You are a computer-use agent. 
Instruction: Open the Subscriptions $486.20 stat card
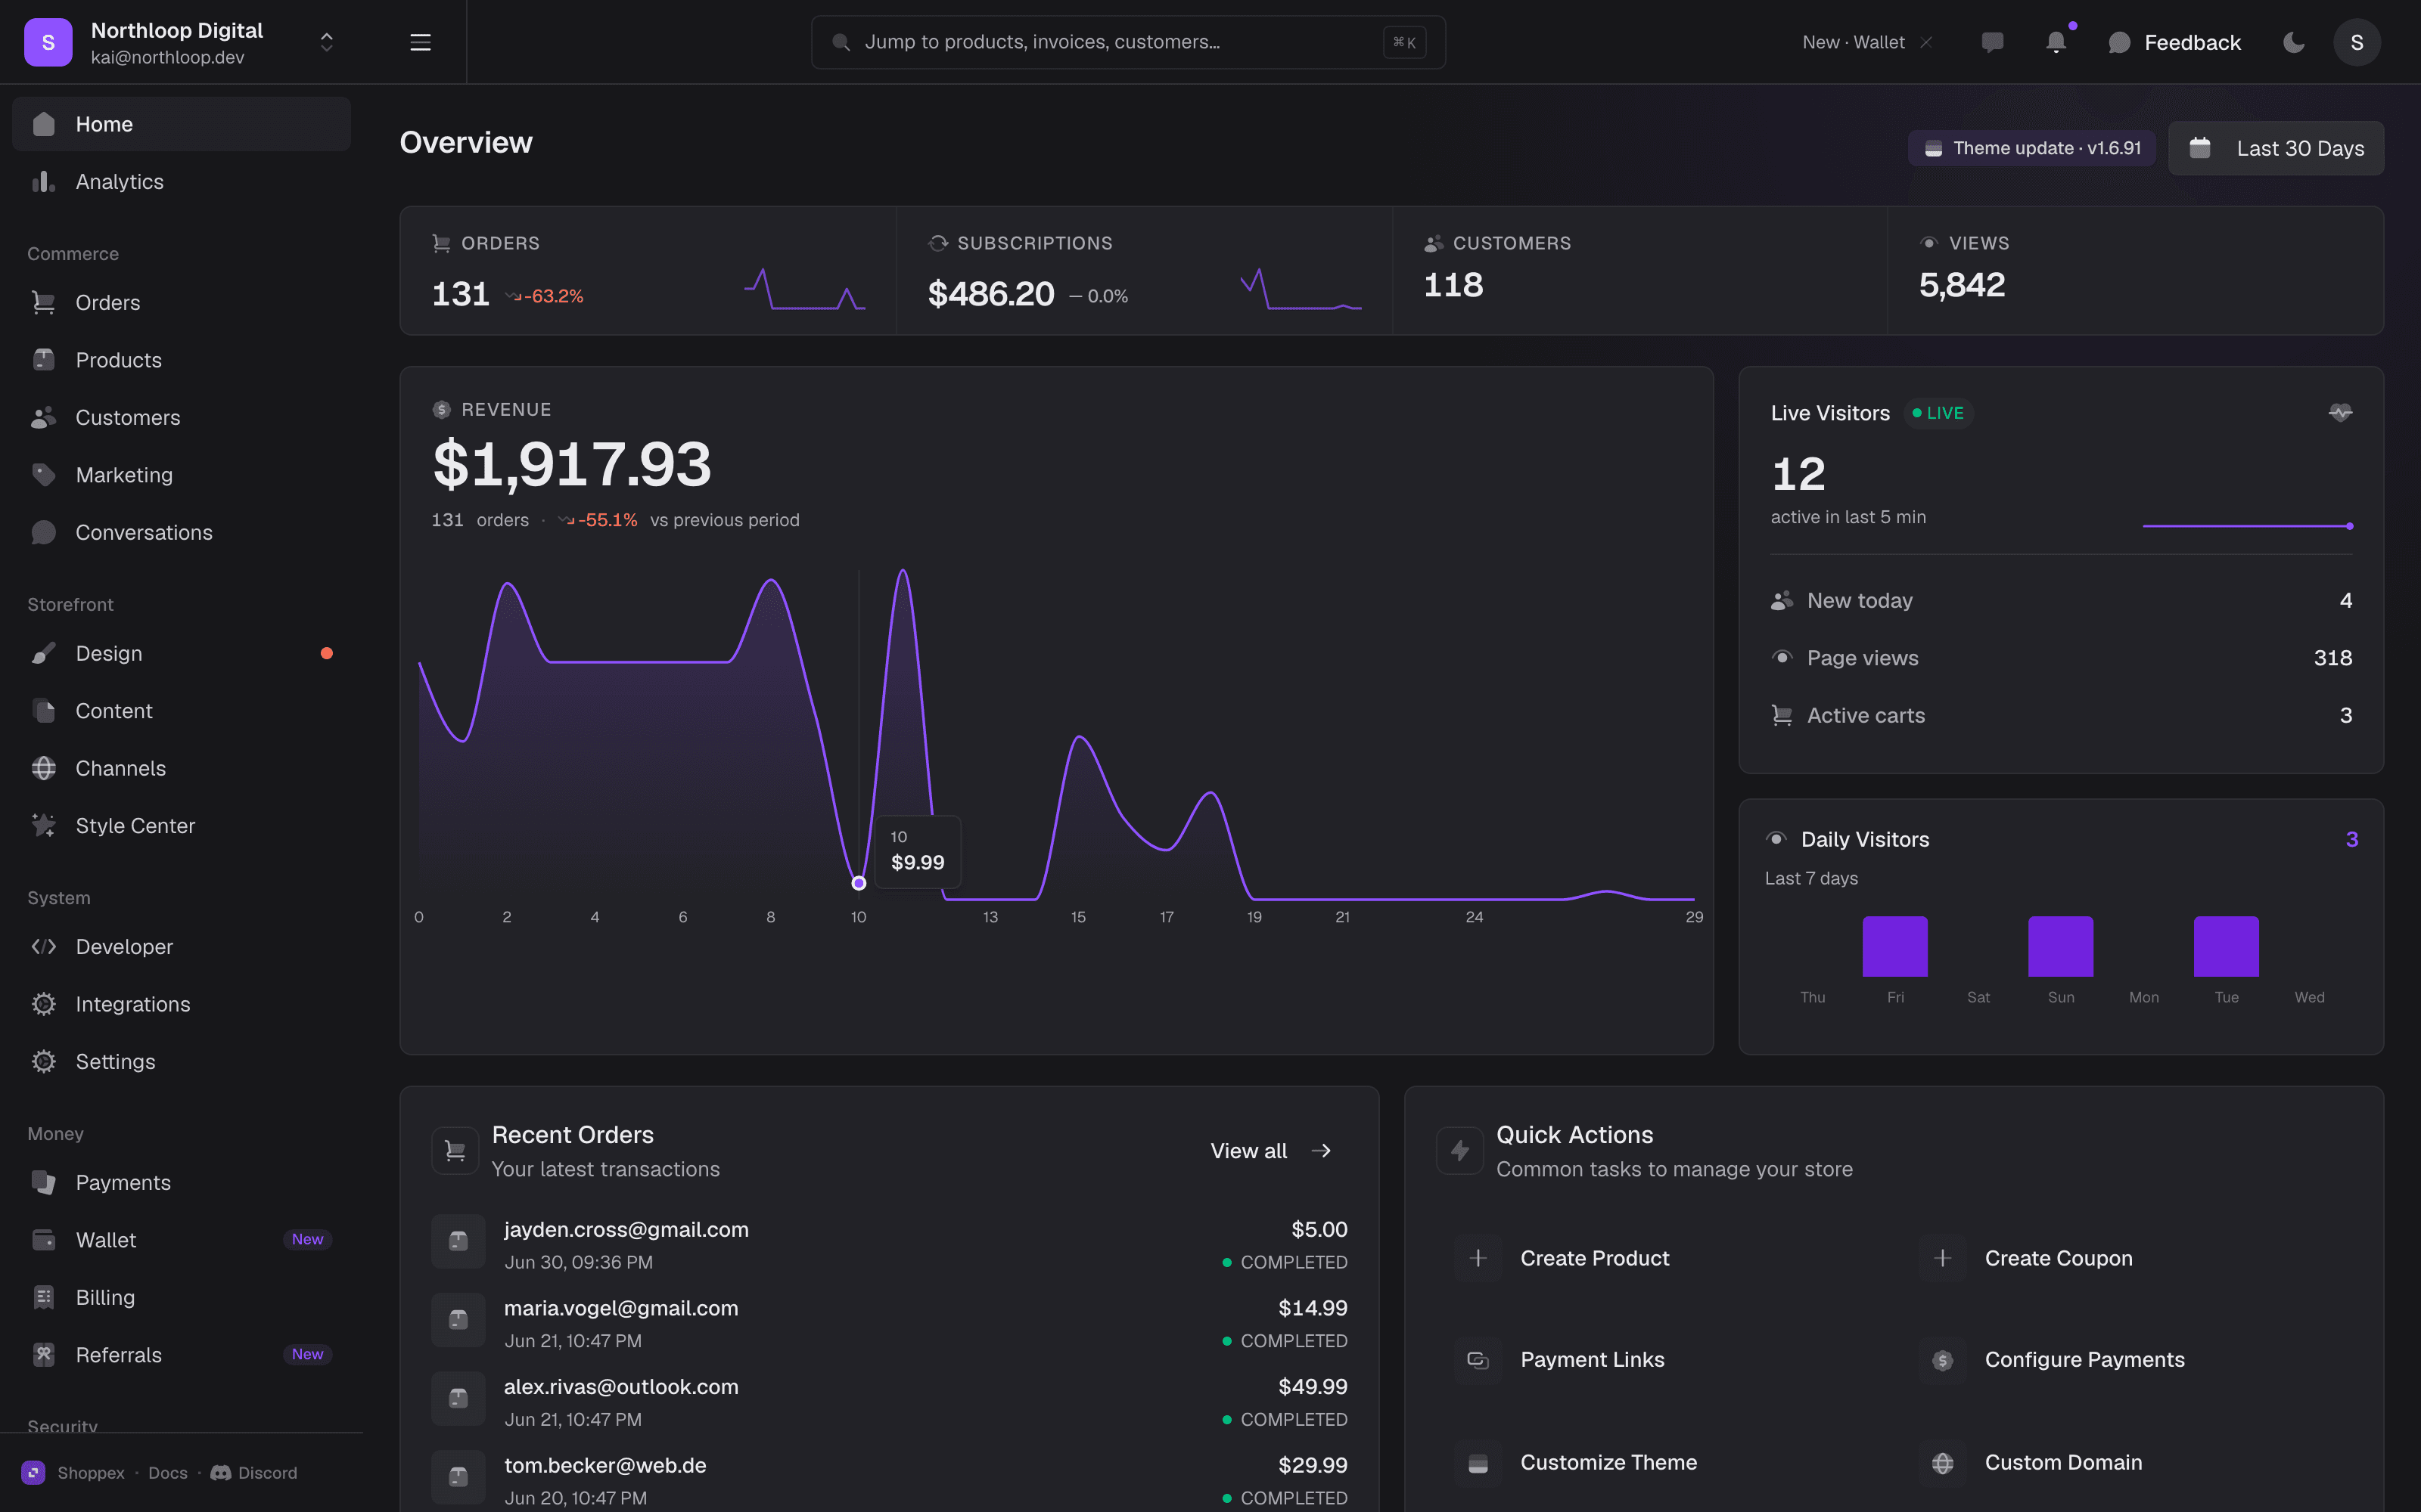click(1145, 271)
